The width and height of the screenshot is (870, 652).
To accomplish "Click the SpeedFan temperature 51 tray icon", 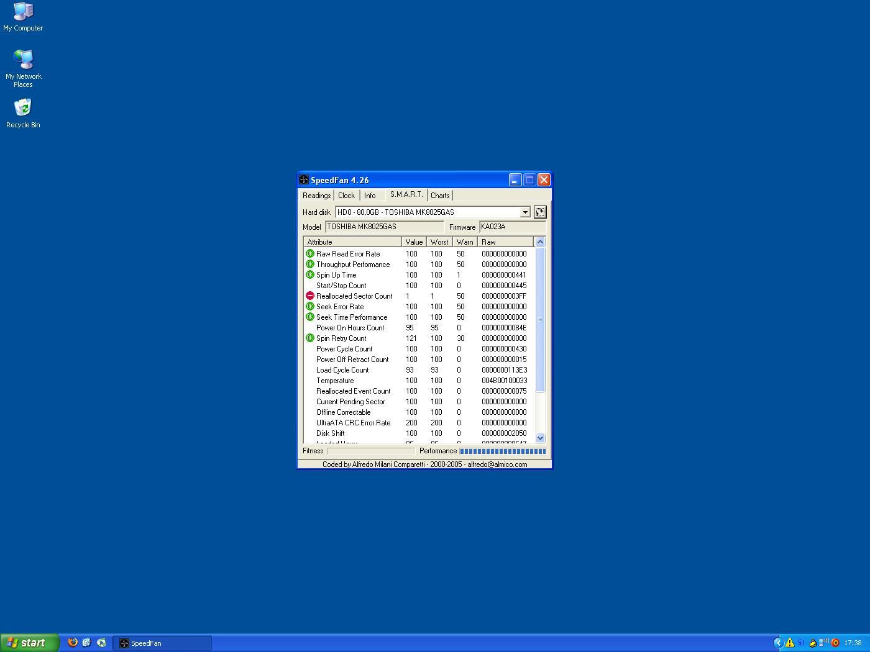I will tap(801, 643).
